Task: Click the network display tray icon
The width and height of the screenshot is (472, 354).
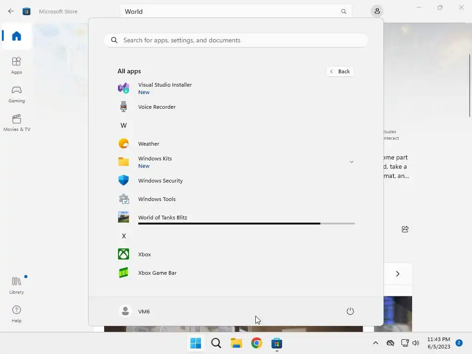Action: [405, 343]
